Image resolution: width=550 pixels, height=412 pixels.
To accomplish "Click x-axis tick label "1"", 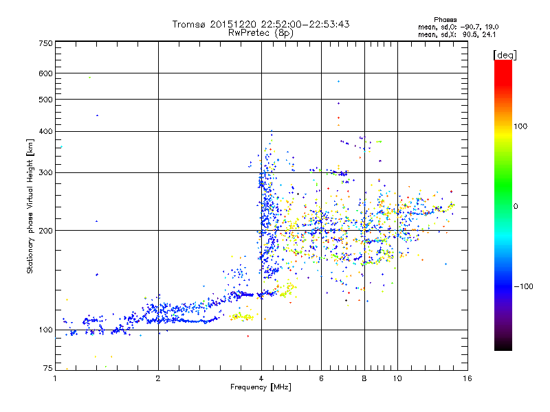I will coord(55,378).
